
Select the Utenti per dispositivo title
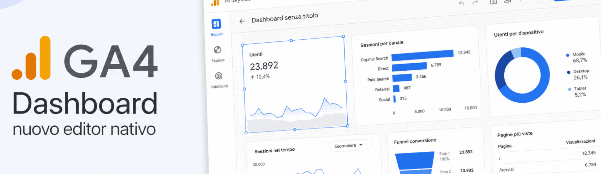(x=519, y=33)
